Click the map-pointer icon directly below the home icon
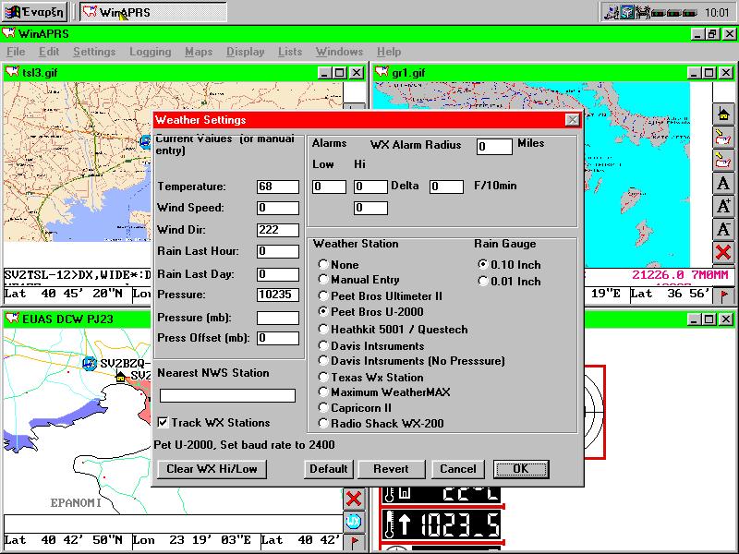This screenshot has width=739, height=554. [723, 137]
